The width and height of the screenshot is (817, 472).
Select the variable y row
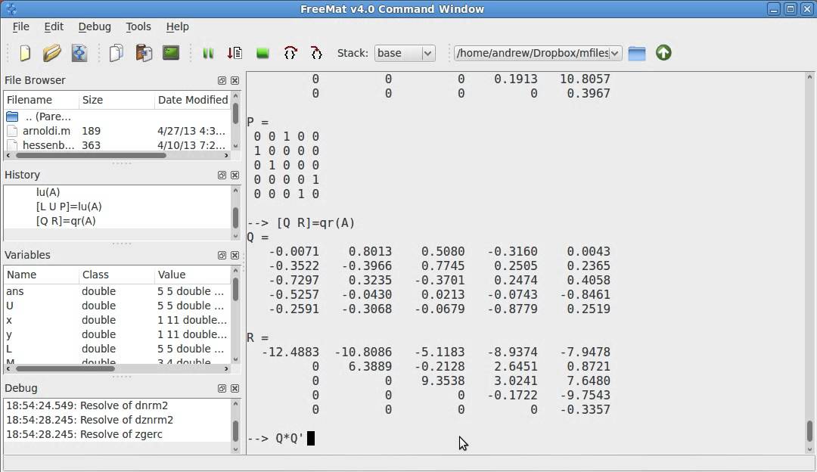[x=117, y=334]
